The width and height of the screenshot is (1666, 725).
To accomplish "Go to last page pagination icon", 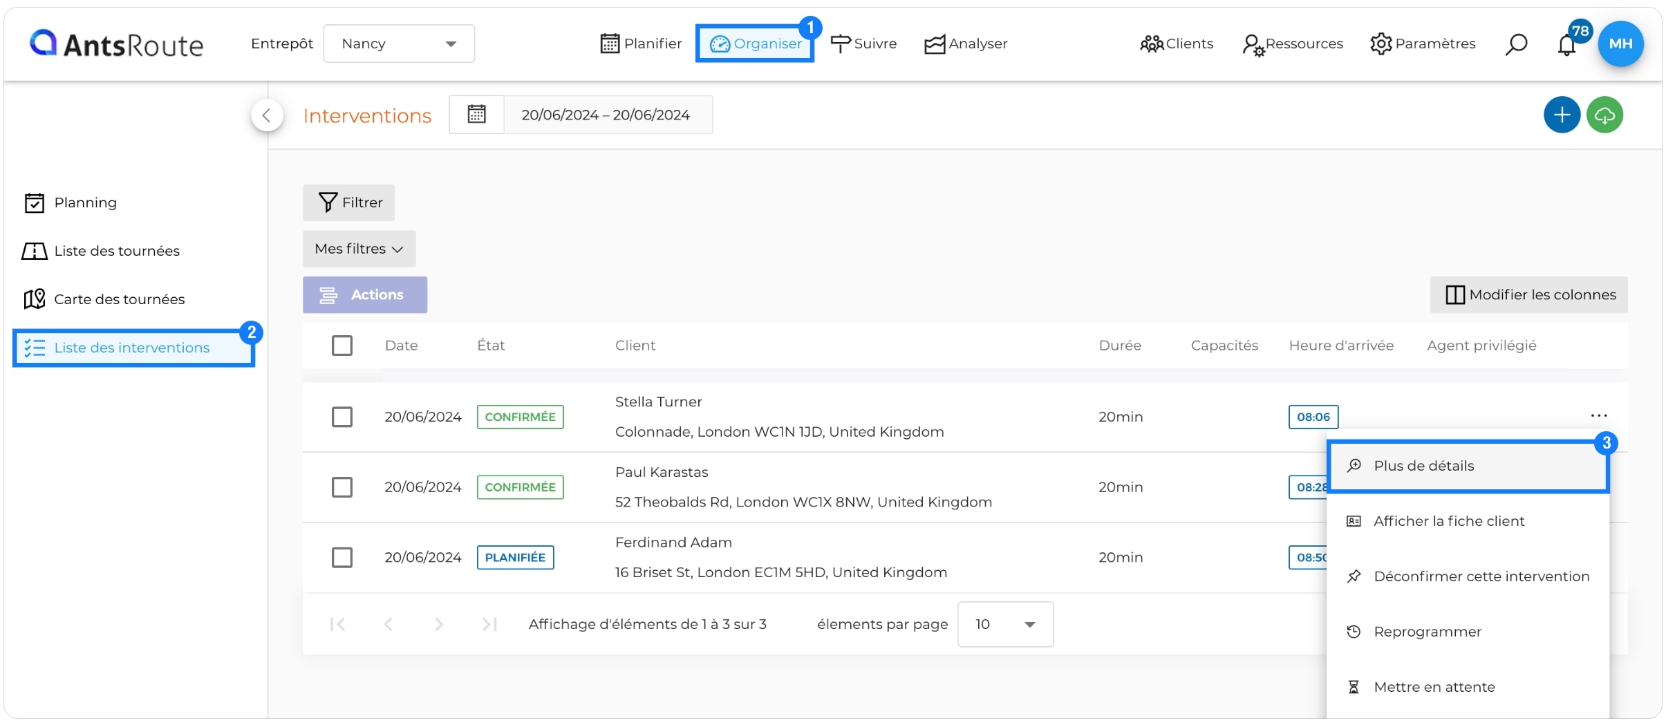I will [x=489, y=625].
